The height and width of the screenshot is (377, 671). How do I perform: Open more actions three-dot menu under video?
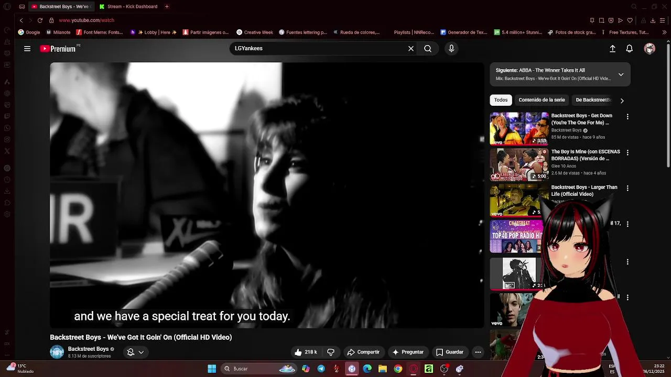(x=478, y=352)
